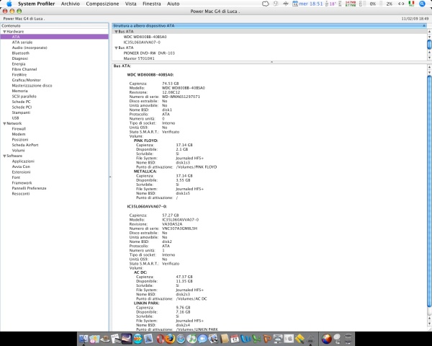The height and width of the screenshot is (346, 432).
Task: Select Memoria in the sidebar
Action: pyautogui.click(x=19, y=91)
